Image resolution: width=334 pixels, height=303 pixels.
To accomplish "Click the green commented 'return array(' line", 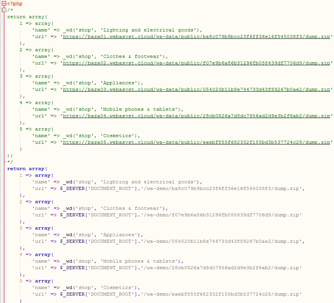I will coord(27,17).
